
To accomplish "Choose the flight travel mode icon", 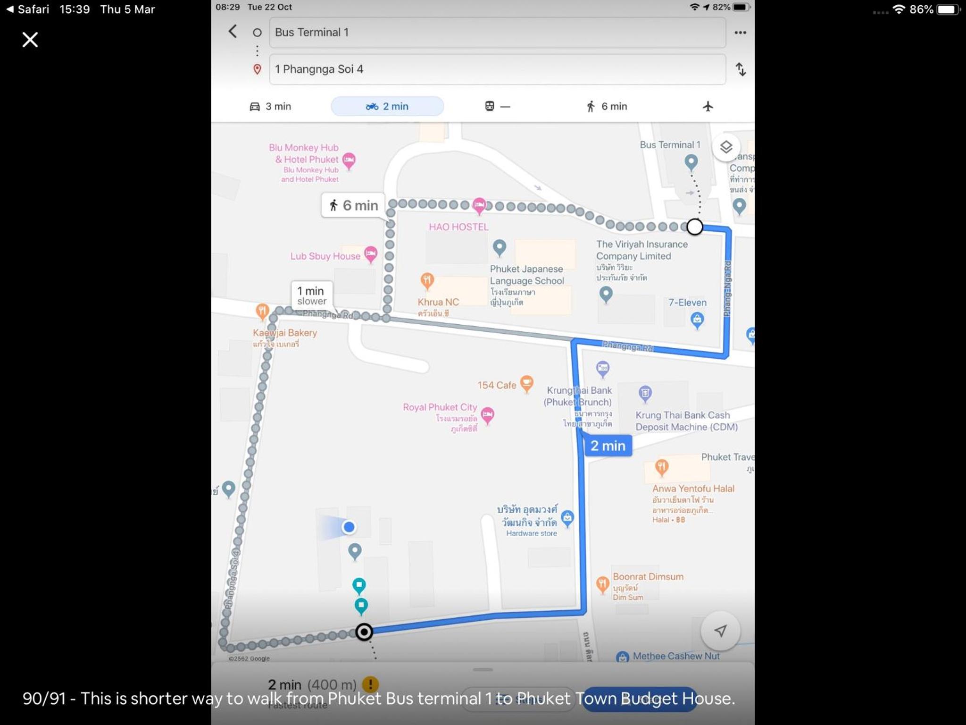I will click(x=708, y=106).
